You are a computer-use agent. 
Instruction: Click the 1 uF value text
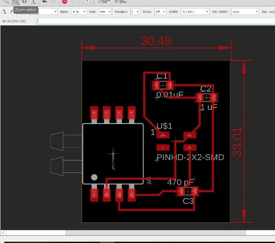coord(209,107)
